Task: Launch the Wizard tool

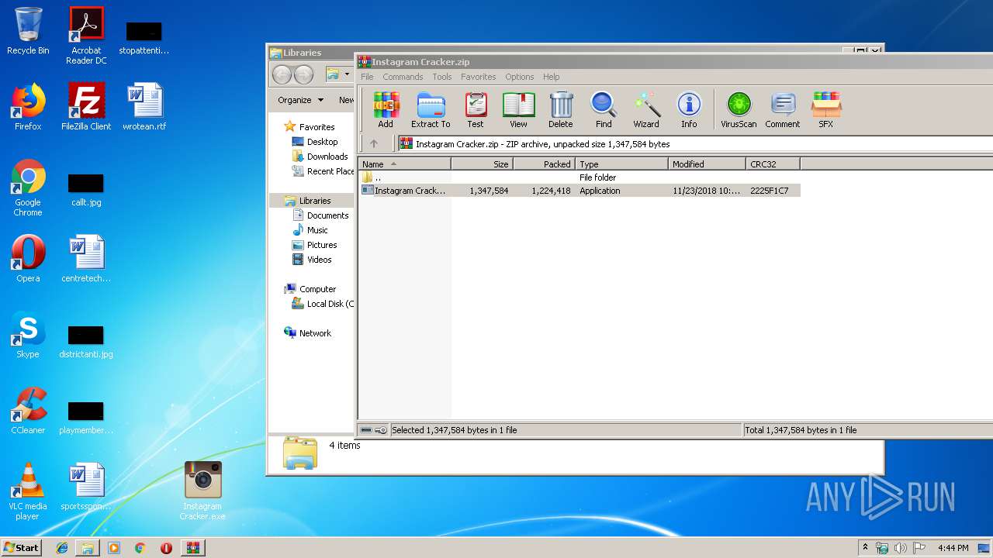Action: pyautogui.click(x=646, y=109)
